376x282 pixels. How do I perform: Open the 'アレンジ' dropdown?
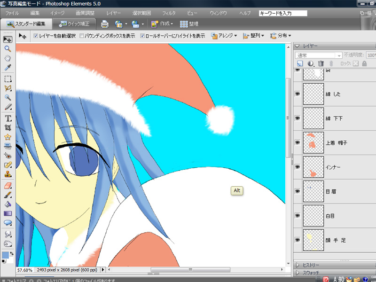[x=224, y=36]
